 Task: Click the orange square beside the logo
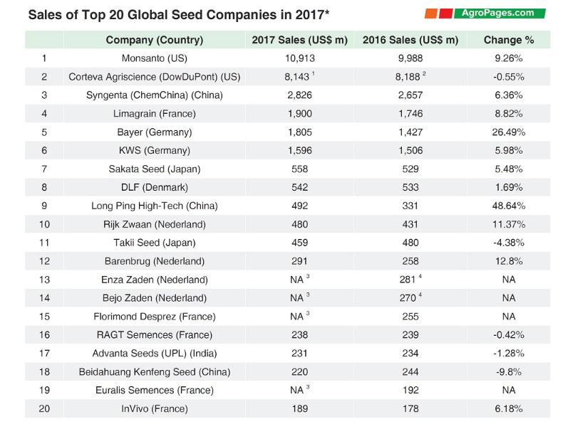(x=430, y=14)
